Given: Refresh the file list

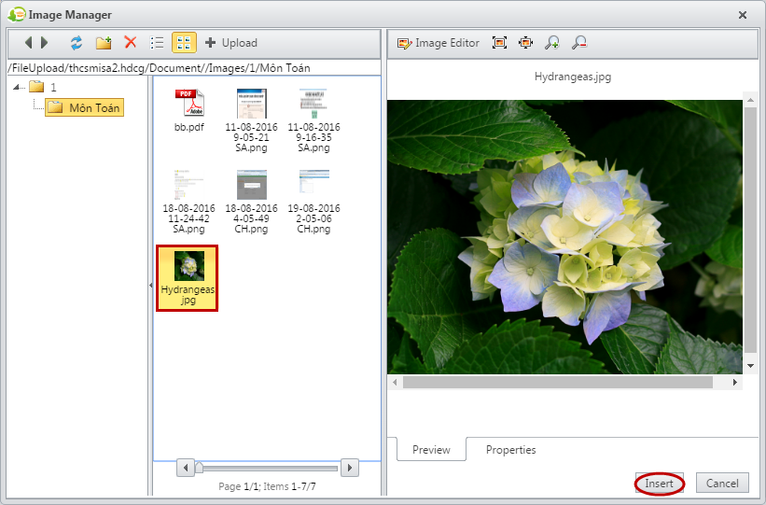Looking at the screenshot, I should click(77, 43).
